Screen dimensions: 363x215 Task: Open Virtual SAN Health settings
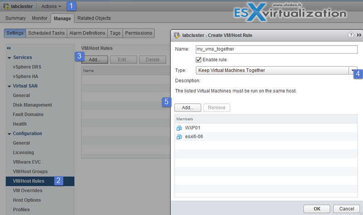click(x=20, y=124)
